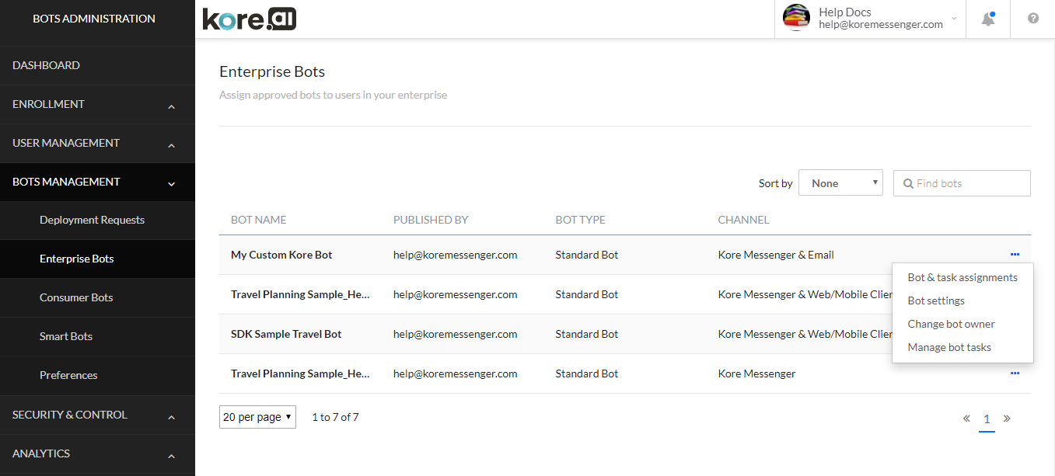Go to next page with double-right arrow
Image resolution: width=1055 pixels, height=476 pixels.
[1007, 419]
